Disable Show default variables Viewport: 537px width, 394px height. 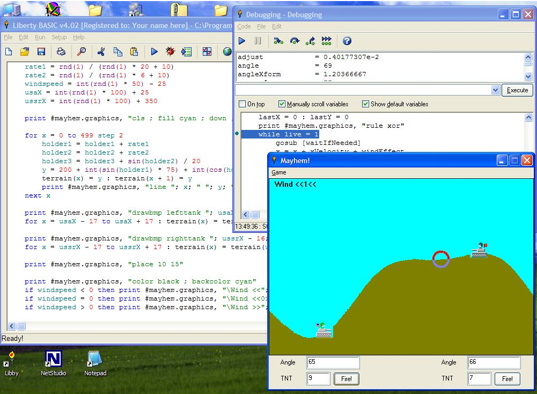tap(366, 104)
